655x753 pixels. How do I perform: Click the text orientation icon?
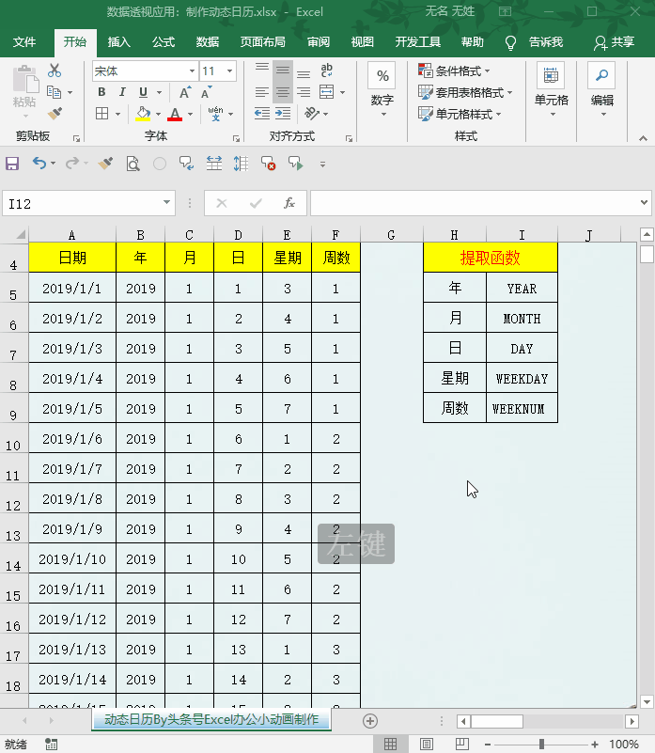coord(312,114)
